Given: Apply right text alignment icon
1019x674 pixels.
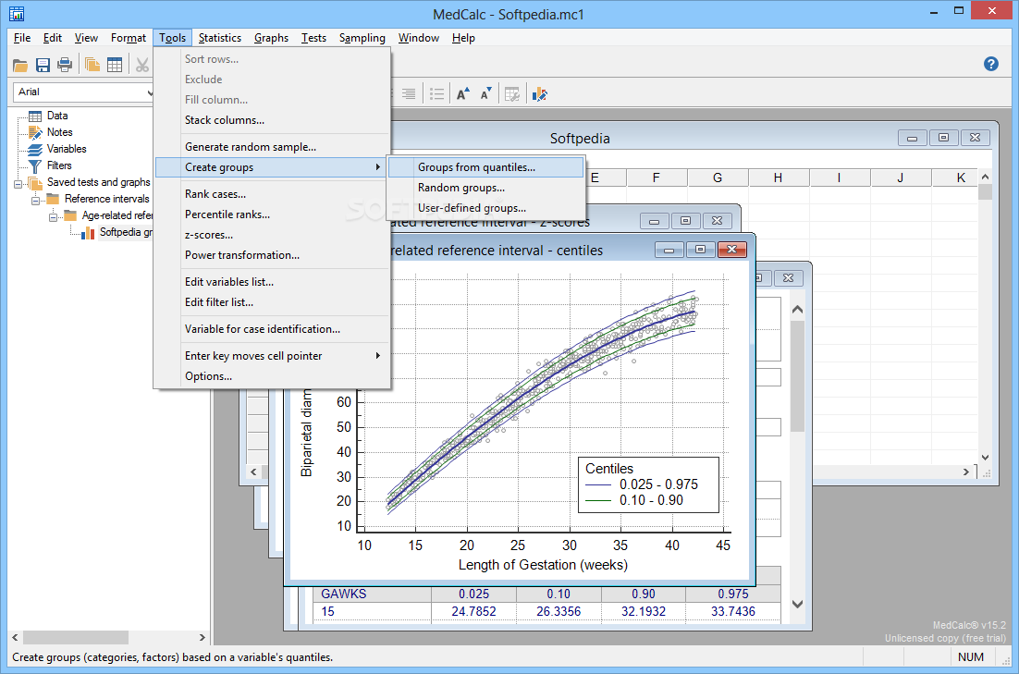Looking at the screenshot, I should [x=409, y=94].
